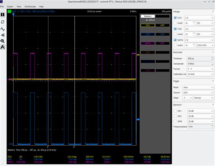Screen dimensions: 215x166
Task: Click the blue CH2 offset marker at scope edge
Action: coord(138,119)
